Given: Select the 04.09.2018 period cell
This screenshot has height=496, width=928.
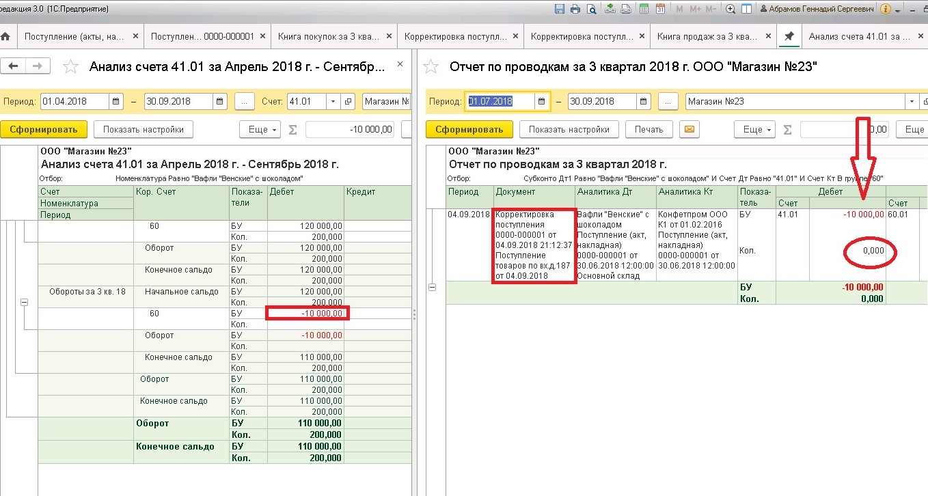Looking at the screenshot, I should [470, 245].
